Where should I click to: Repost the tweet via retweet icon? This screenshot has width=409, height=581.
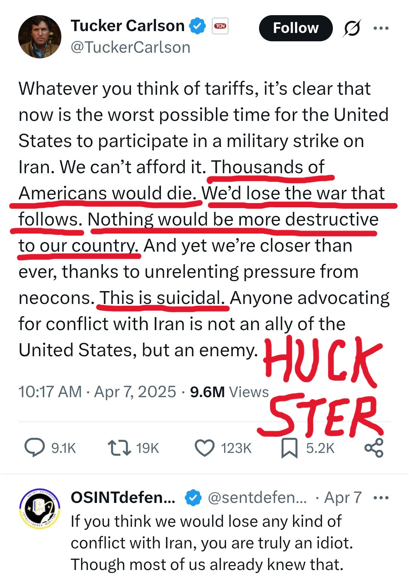pos(119,448)
